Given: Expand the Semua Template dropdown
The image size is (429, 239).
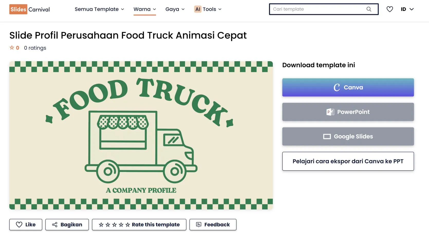Looking at the screenshot, I should (99, 9).
